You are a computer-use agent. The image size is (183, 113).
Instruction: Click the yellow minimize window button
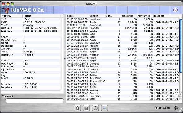(8, 4)
